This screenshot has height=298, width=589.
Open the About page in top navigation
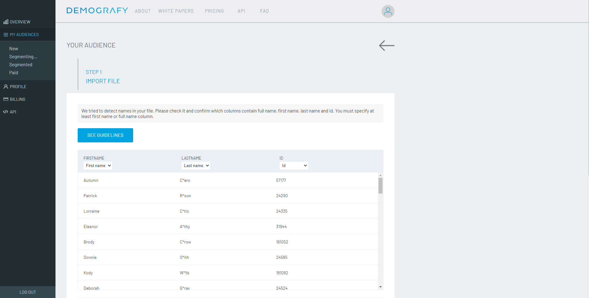[143, 11]
